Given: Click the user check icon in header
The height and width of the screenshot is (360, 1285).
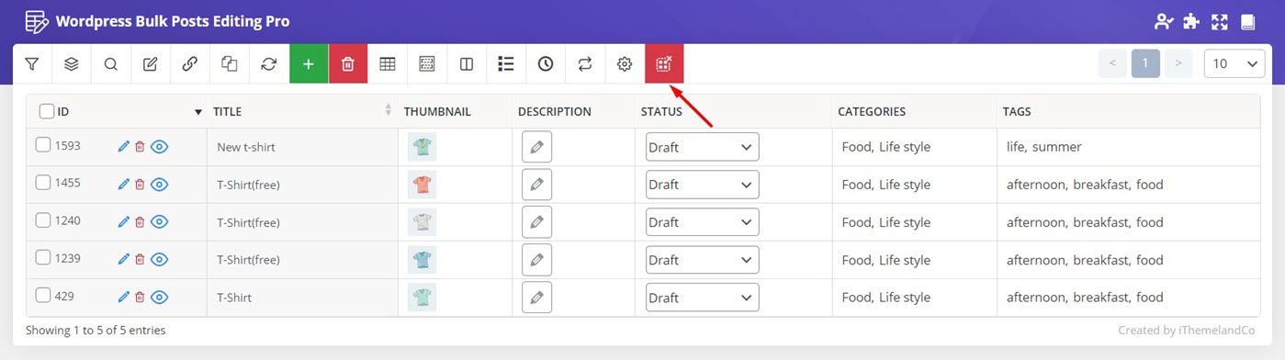Looking at the screenshot, I should click(1165, 21).
